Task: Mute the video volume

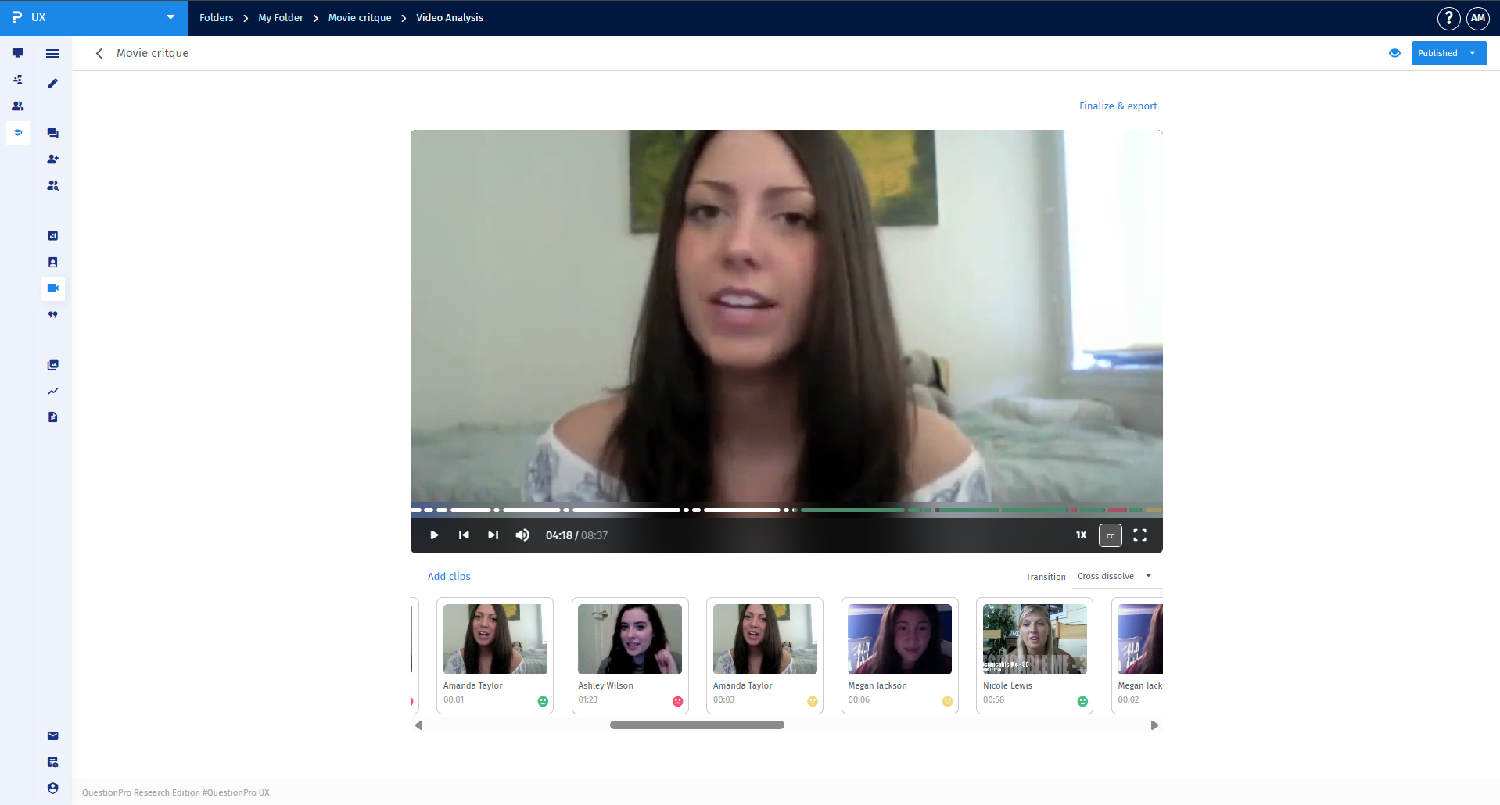Action: (522, 535)
